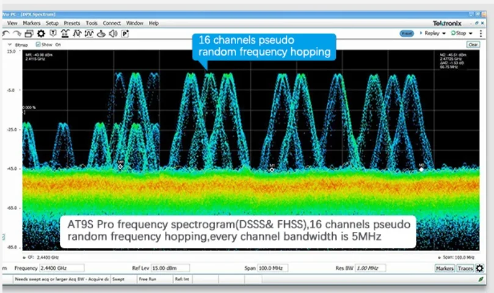Viewport: 494px width, 293px height.
Task: Click the boxed P icon in the toolbar
Action: (x=125, y=34)
